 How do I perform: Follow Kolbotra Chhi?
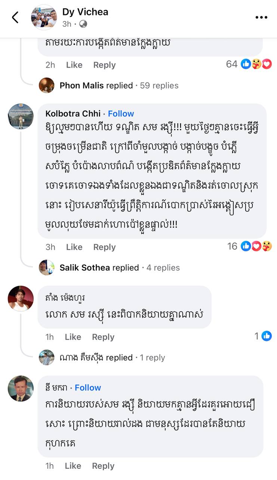121,114
